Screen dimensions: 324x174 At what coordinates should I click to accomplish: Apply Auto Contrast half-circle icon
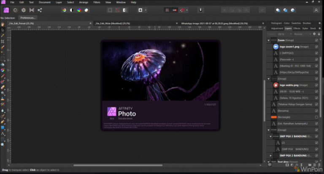71,10
